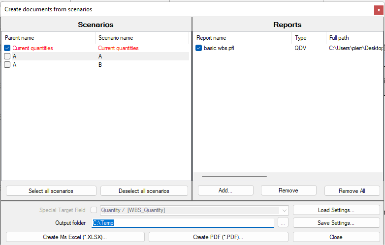
Task: Sort by the Scenario name column header
Action: (x=141, y=38)
